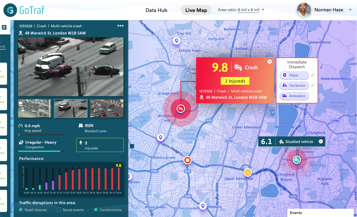This screenshot has height=217, width=357.
Task: Select purple location pin near Palmers Green
Action: [161, 137]
